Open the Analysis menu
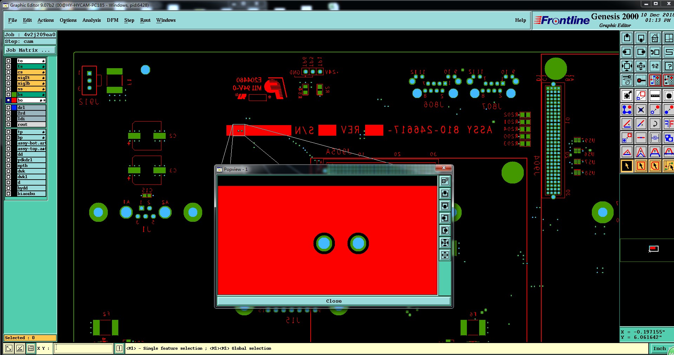 click(92, 20)
